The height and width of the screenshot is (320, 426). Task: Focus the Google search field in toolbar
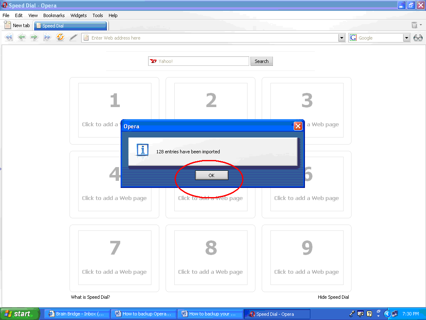pyautogui.click(x=379, y=38)
